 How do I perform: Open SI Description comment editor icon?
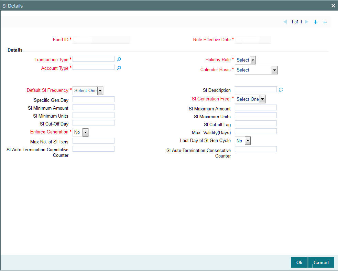[x=281, y=90]
